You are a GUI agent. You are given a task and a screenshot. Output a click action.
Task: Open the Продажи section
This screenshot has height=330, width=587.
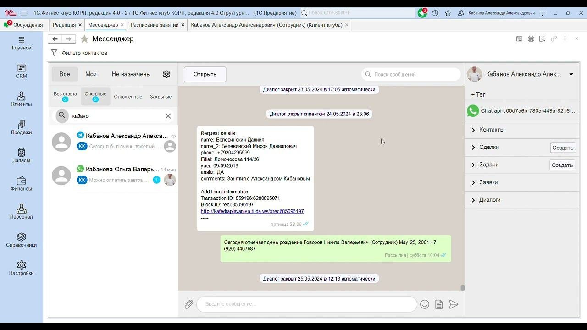(x=22, y=128)
